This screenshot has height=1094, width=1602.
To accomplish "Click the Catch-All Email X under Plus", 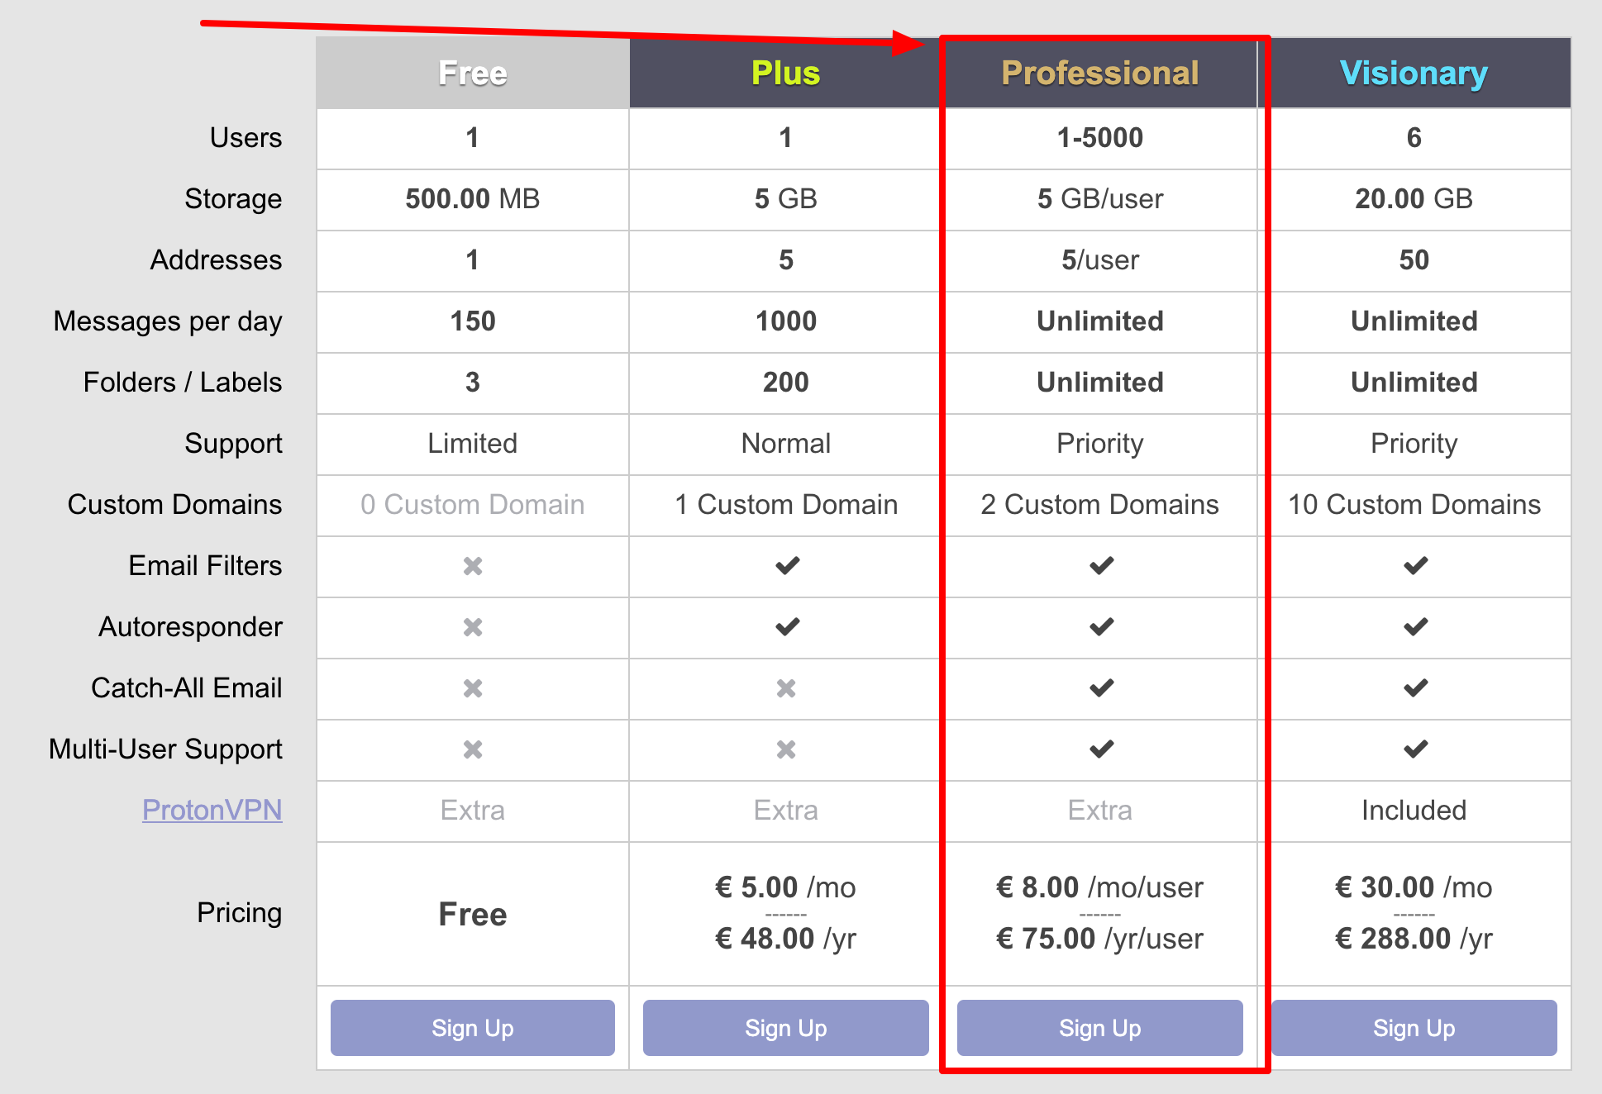I will [x=784, y=688].
